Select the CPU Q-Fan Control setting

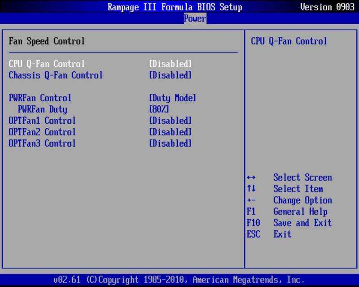pyautogui.click(x=47, y=64)
